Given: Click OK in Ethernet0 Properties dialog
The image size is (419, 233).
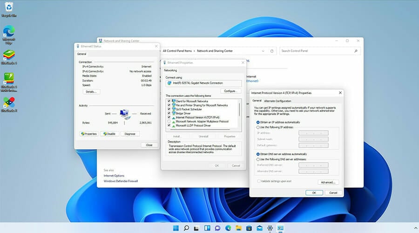Looking at the screenshot, I should 216,165.
